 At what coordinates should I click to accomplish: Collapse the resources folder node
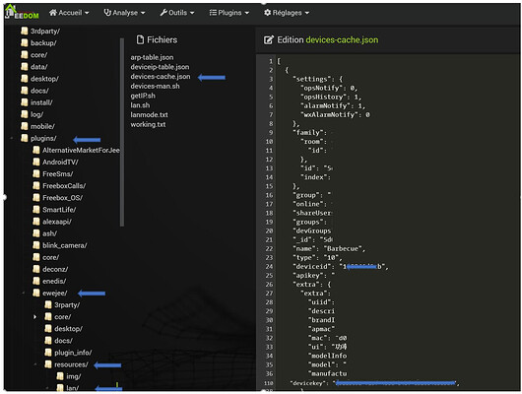(35, 364)
